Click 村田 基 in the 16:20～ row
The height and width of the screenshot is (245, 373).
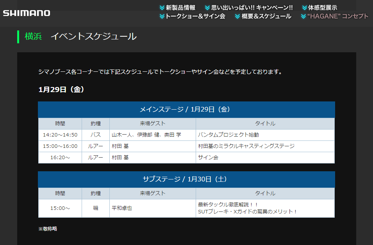click(x=120, y=158)
